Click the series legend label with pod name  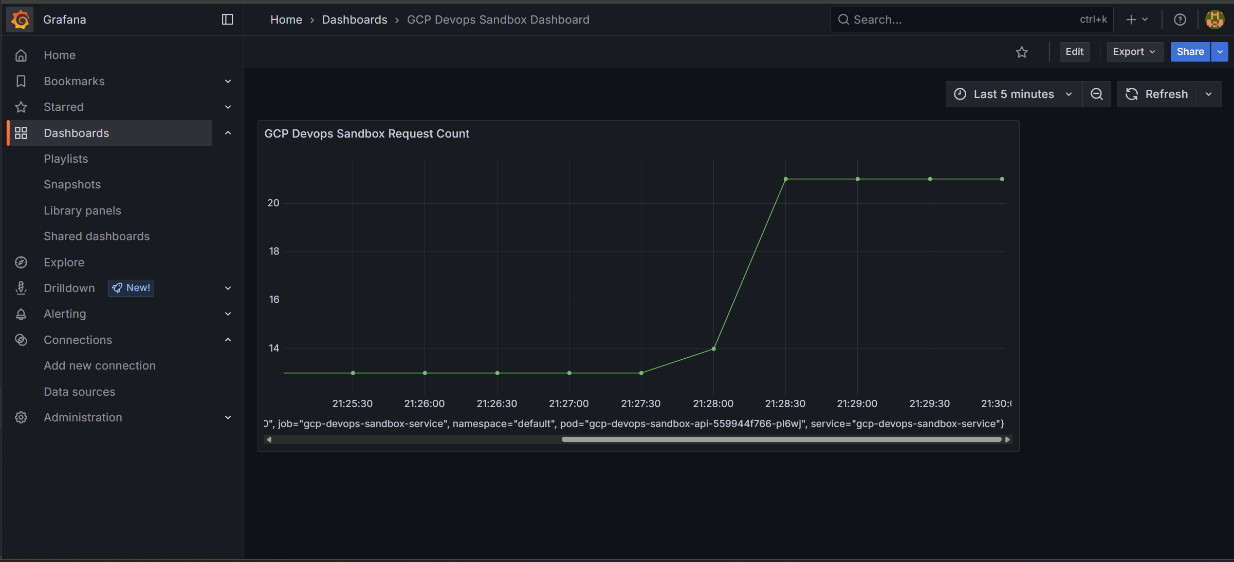click(634, 423)
